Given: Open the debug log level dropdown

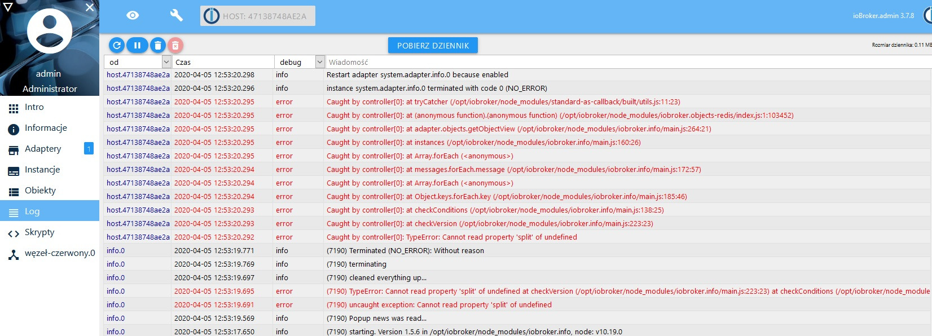Looking at the screenshot, I should (319, 62).
